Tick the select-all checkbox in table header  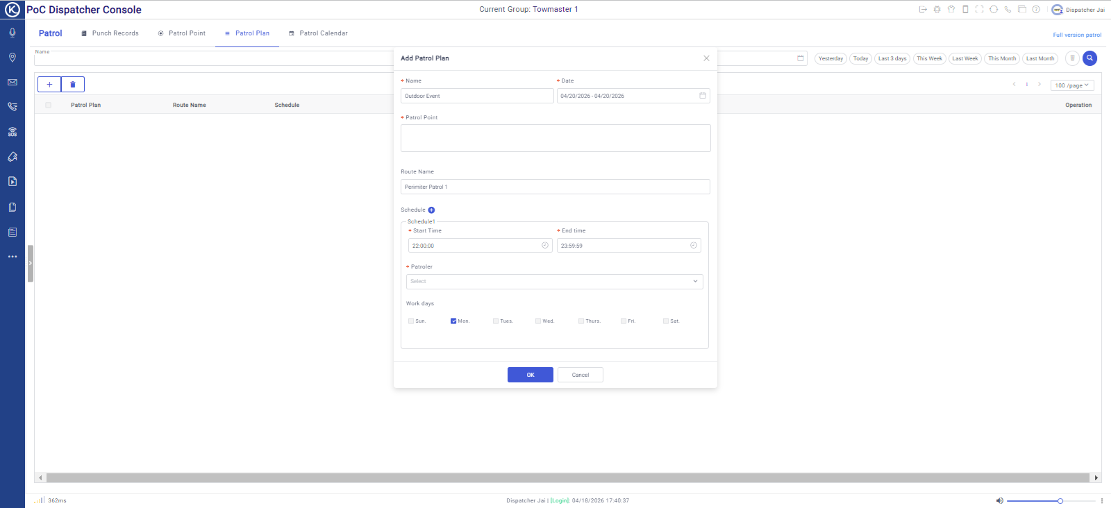click(x=48, y=105)
